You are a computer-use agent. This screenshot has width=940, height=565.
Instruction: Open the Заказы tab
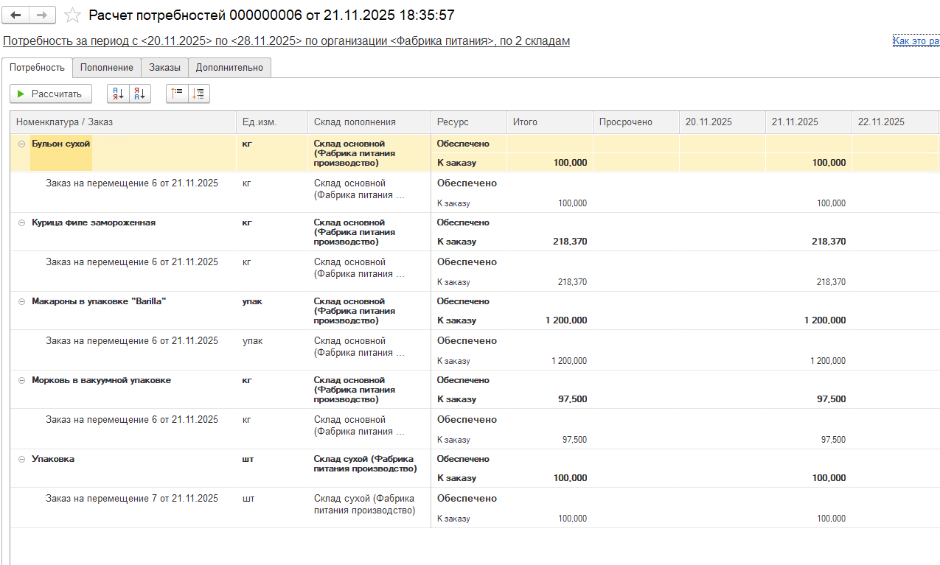point(164,68)
